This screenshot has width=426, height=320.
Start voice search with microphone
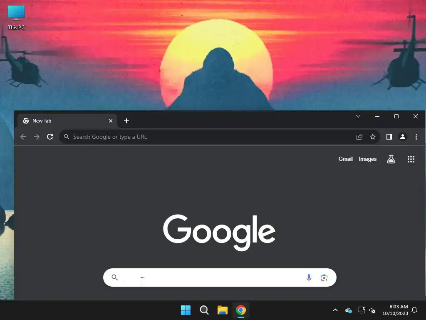(x=309, y=277)
